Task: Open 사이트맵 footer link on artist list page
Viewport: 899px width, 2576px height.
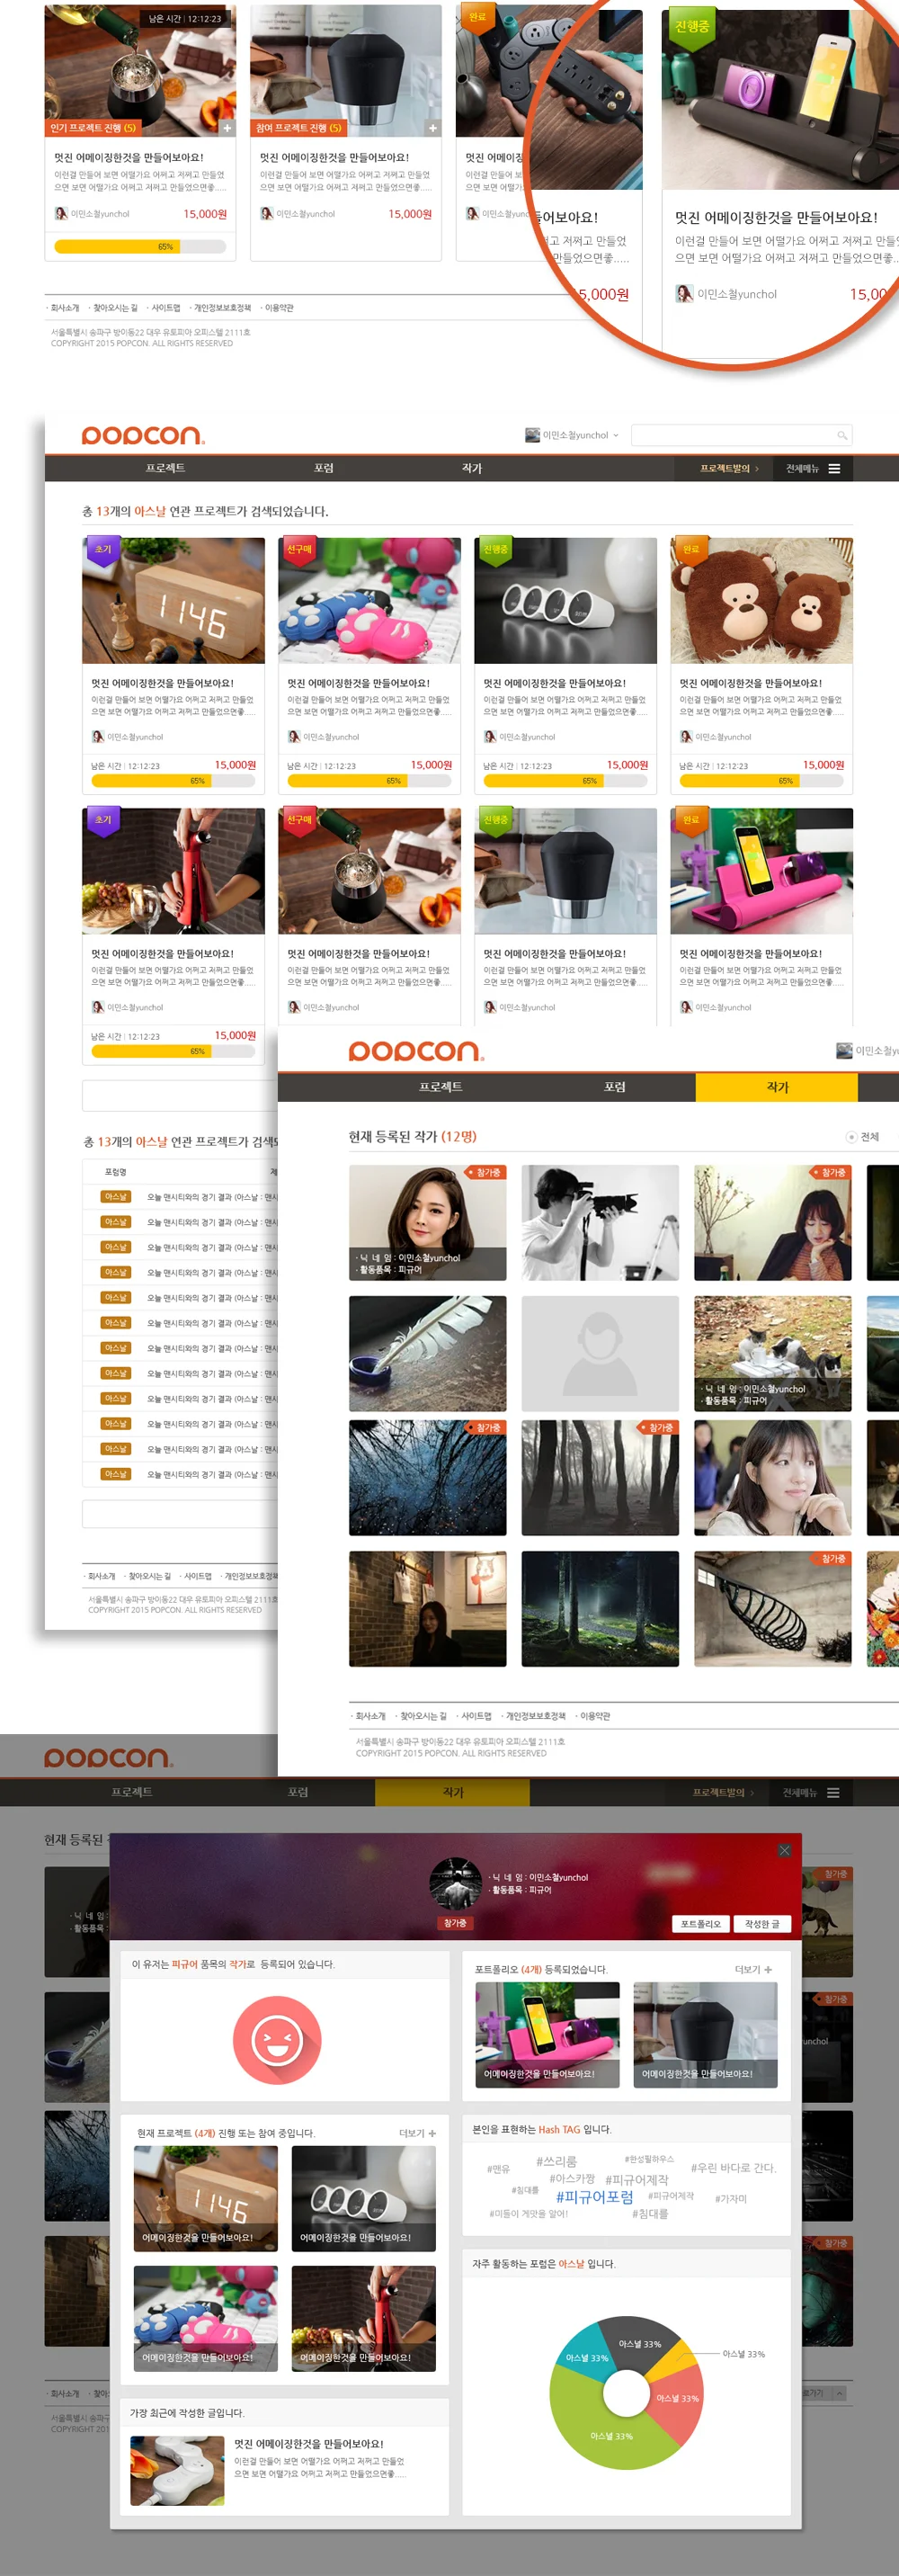Action: click(x=476, y=1716)
